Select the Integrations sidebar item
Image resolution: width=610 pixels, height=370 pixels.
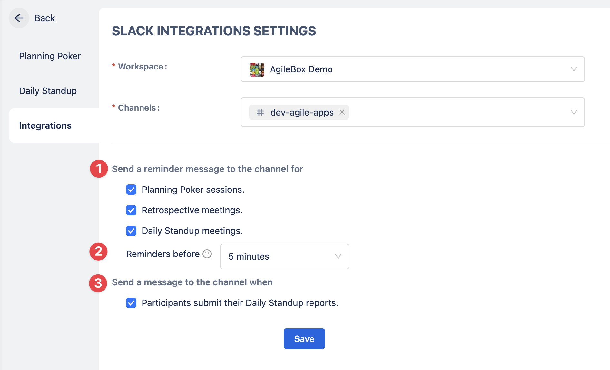45,125
